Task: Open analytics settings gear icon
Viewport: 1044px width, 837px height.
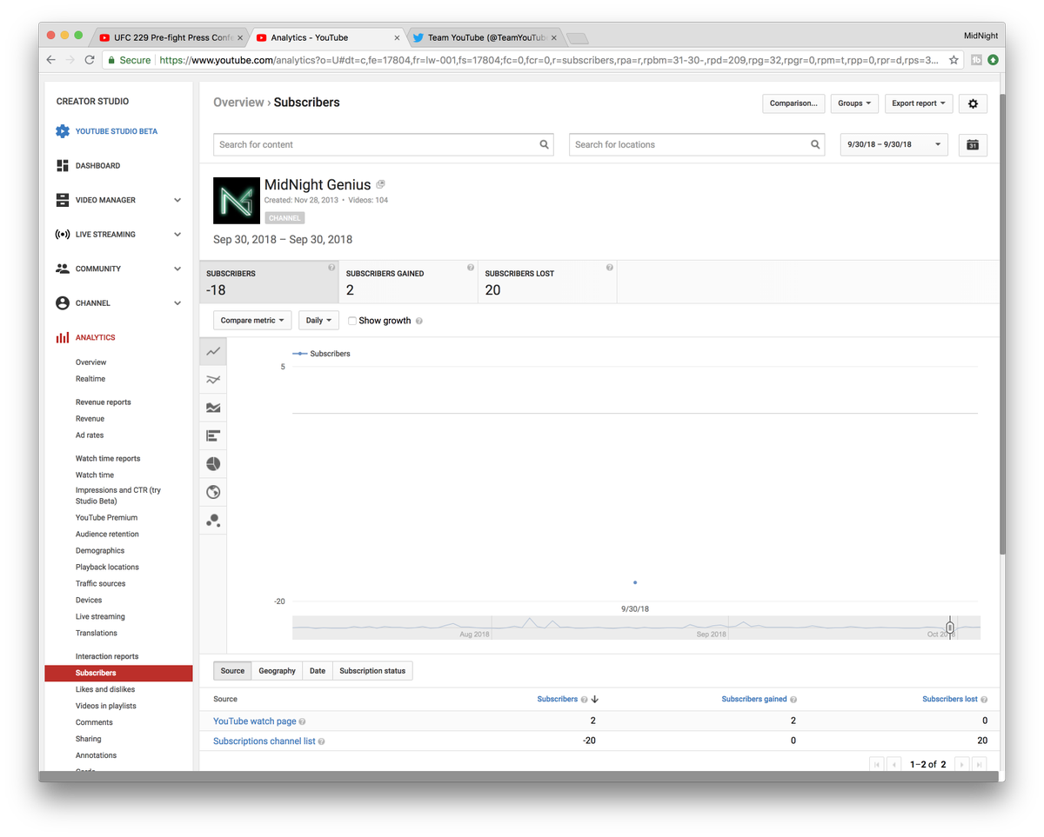Action: [973, 103]
